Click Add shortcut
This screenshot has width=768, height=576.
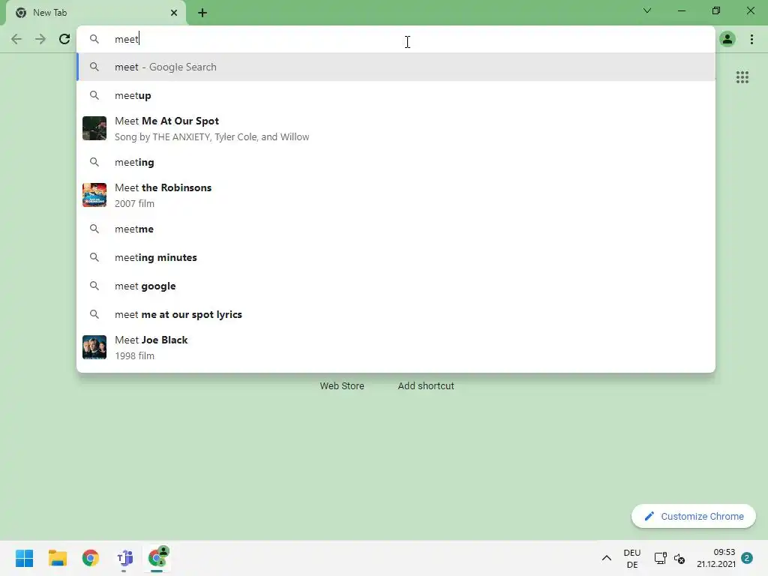[426, 386]
